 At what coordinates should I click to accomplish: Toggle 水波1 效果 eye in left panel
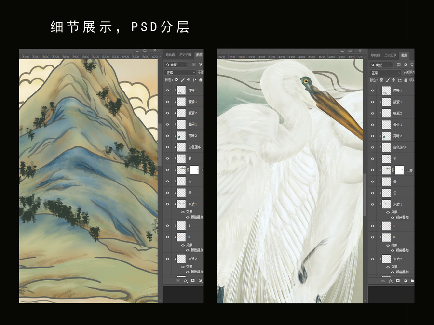[183, 212]
